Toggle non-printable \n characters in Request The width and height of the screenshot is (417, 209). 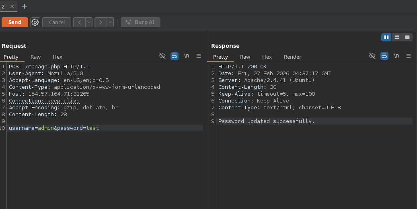pyautogui.click(x=187, y=56)
